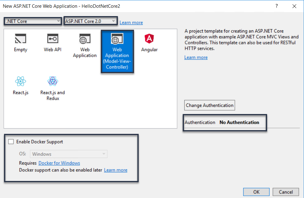Click the 'Docker support can also be enabled later' text

[x=60, y=170]
